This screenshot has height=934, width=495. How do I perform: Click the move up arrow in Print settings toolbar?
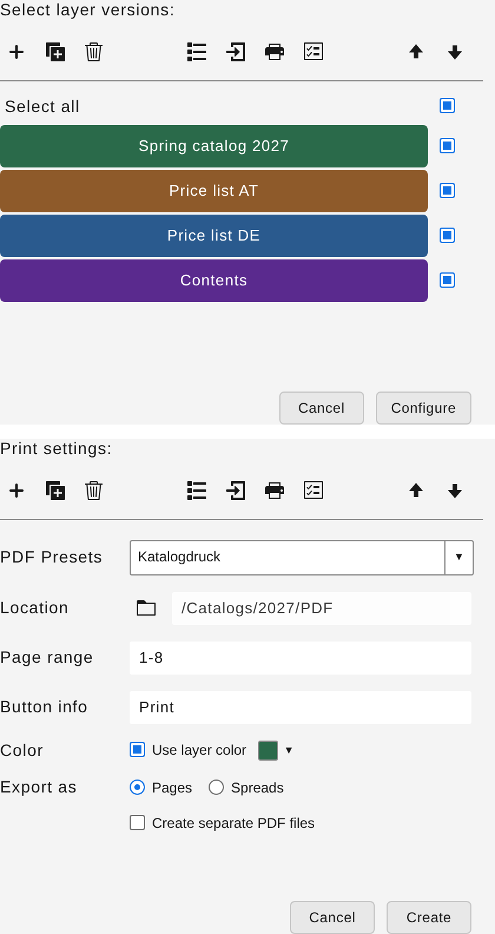416,491
